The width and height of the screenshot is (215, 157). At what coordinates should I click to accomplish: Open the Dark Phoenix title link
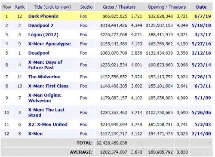pos(43,16)
